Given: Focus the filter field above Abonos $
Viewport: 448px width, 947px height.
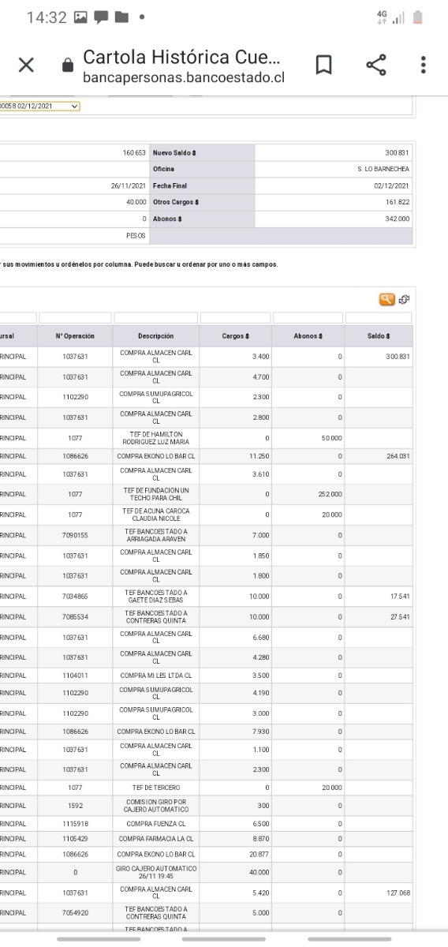Looking at the screenshot, I should 308,317.
